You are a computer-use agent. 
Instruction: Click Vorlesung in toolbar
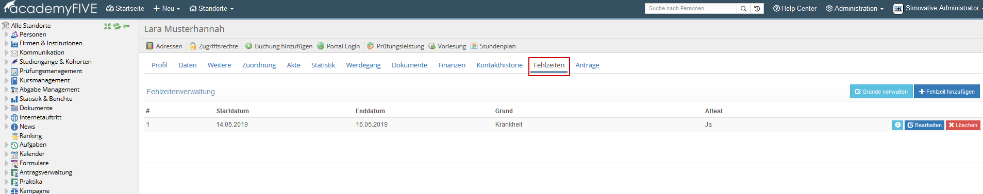447,46
